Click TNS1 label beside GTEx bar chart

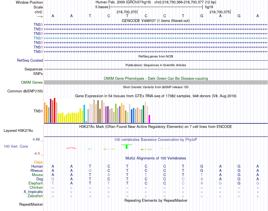click(38, 111)
